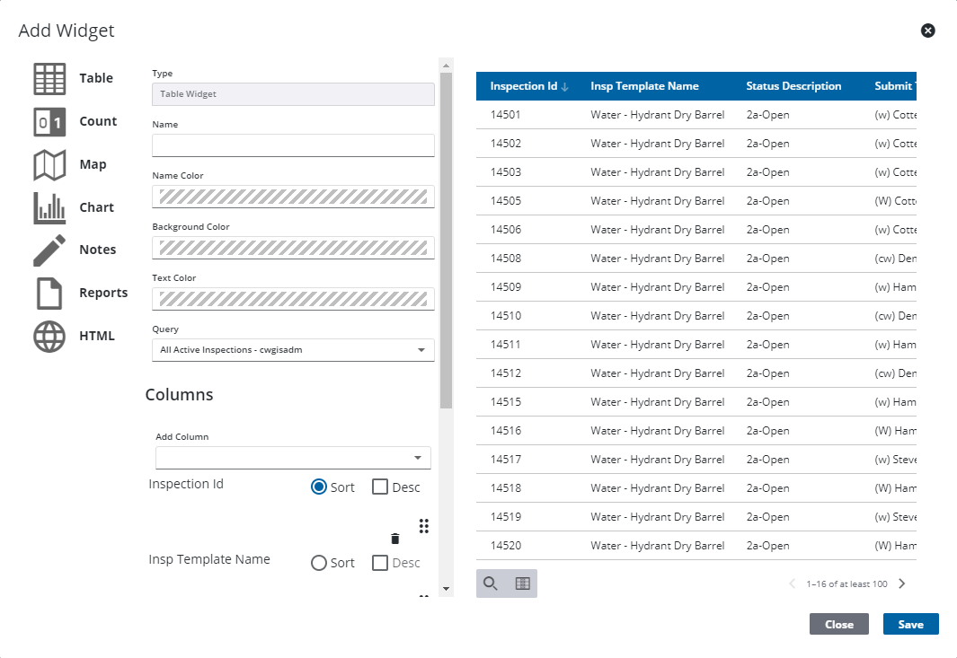
Task: Open the Query dropdown
Action: [x=293, y=350]
